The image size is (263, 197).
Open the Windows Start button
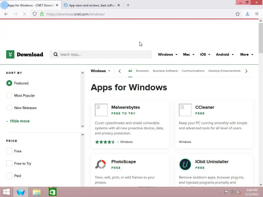tap(6, 192)
